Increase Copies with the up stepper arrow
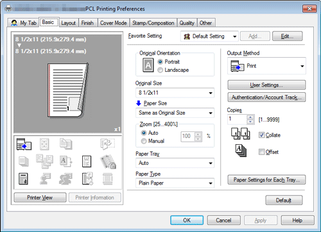This screenshot has width=321, height=232. pyautogui.click(x=250, y=117)
